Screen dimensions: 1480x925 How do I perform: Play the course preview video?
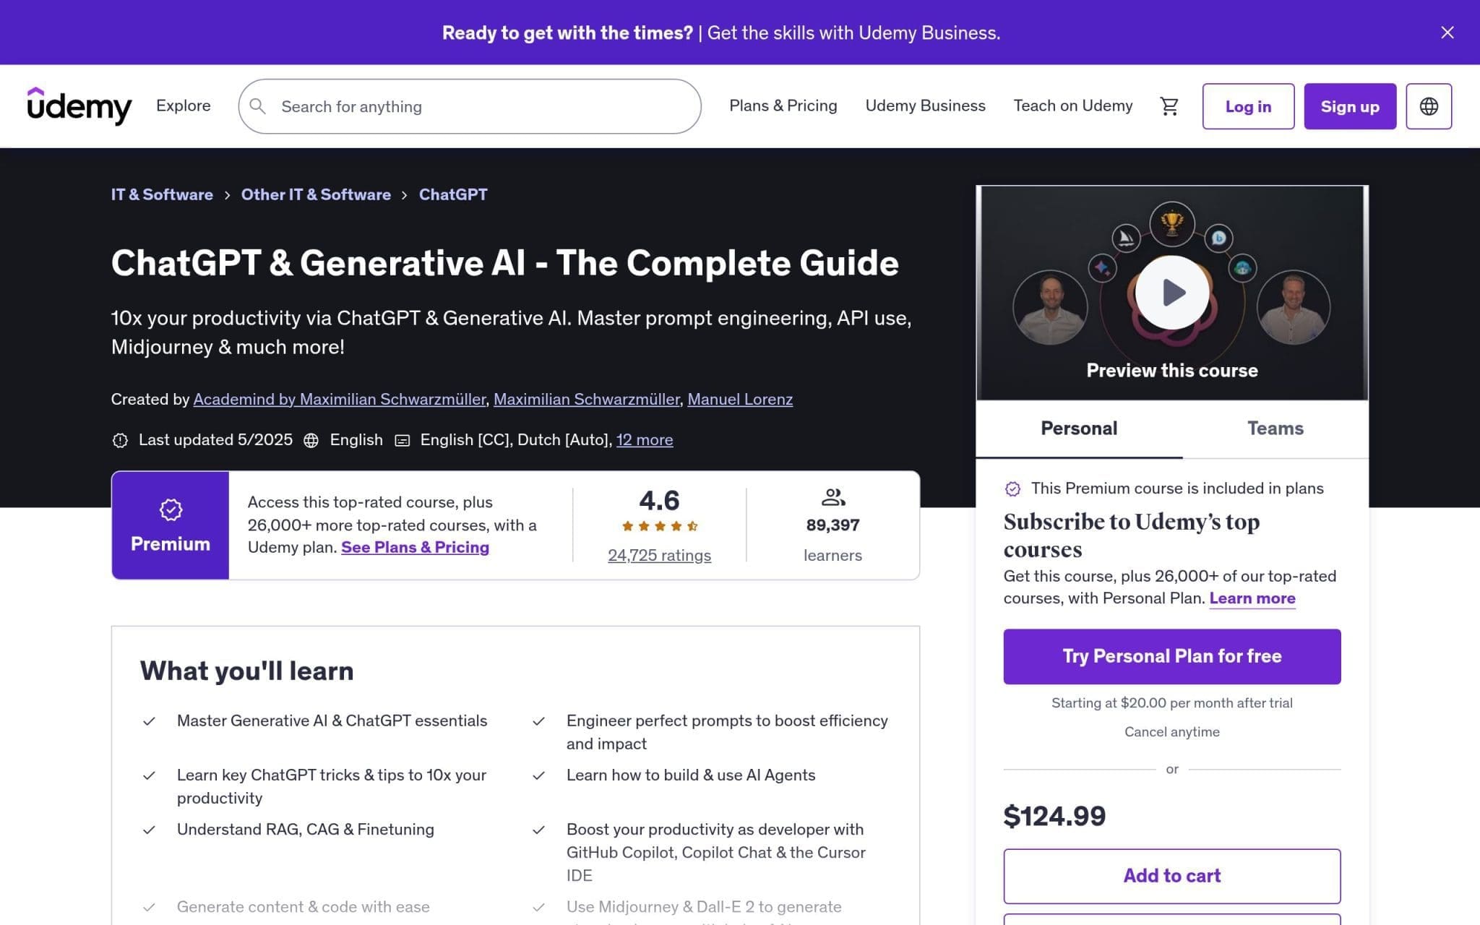[1172, 293]
